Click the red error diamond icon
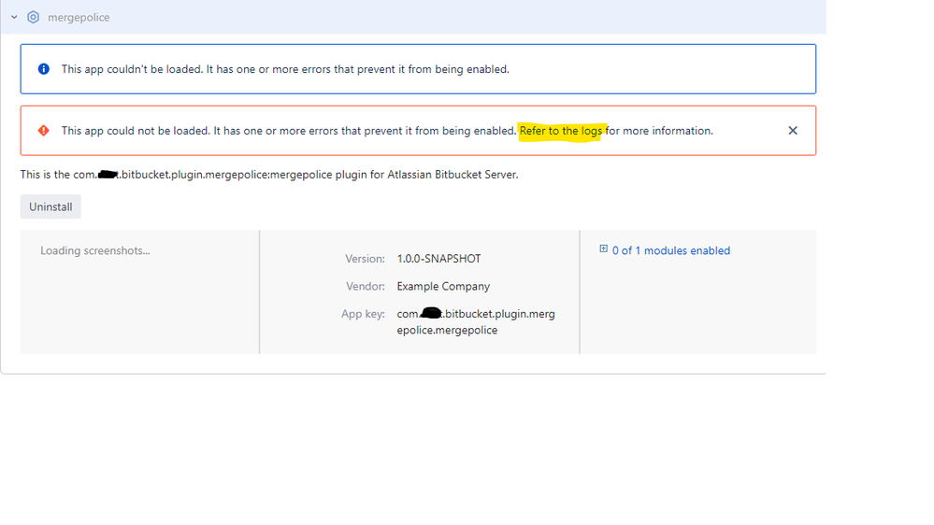 [x=44, y=131]
